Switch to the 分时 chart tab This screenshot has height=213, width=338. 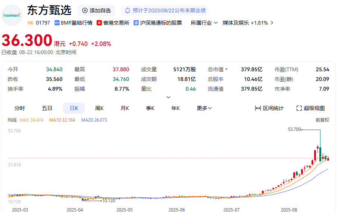19,108
